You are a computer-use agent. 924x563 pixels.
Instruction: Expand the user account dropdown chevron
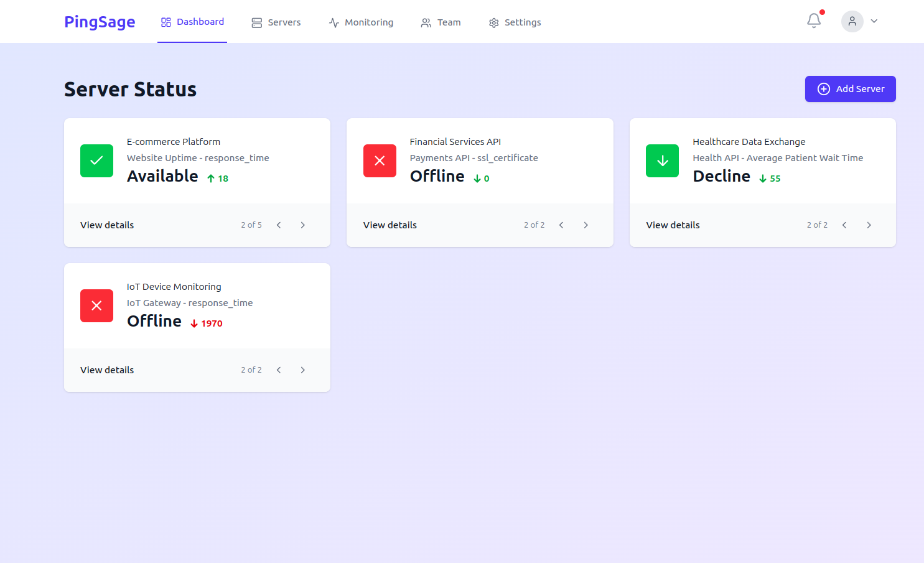click(874, 21)
